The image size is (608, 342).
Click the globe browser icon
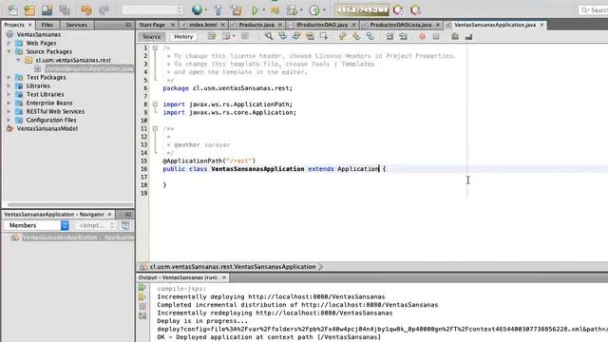(x=197, y=10)
